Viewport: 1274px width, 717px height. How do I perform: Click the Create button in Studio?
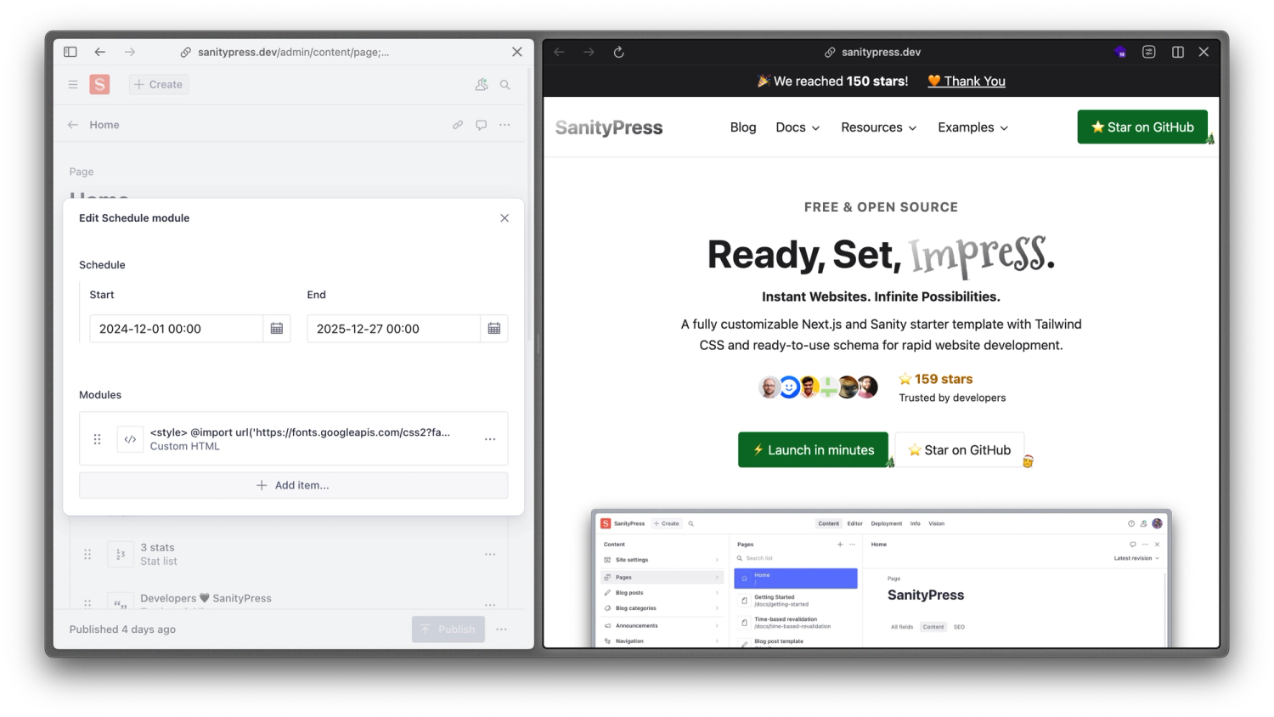coord(159,84)
